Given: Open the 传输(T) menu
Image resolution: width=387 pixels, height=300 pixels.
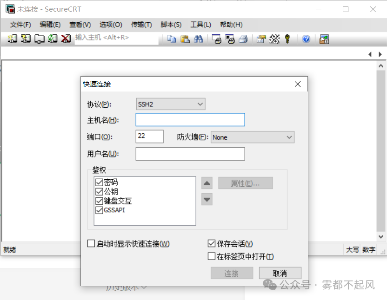Looking at the screenshot, I should tap(141, 25).
